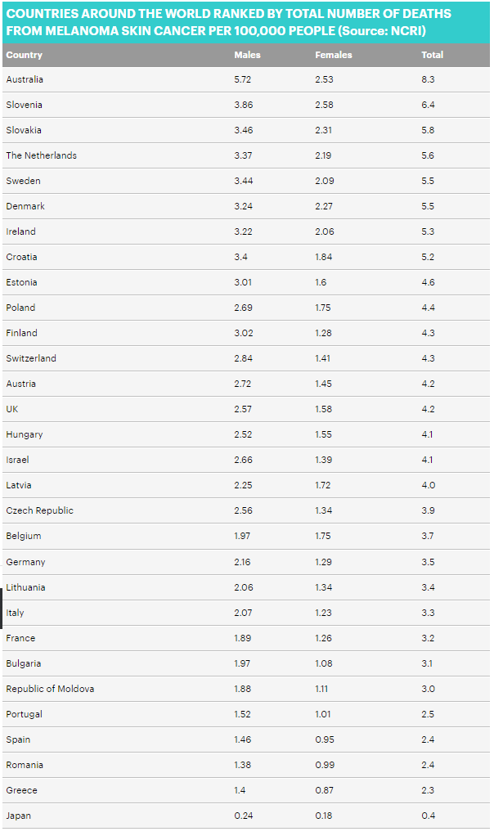
Task: Click Ireland's males value 3.22
Action: [244, 231]
